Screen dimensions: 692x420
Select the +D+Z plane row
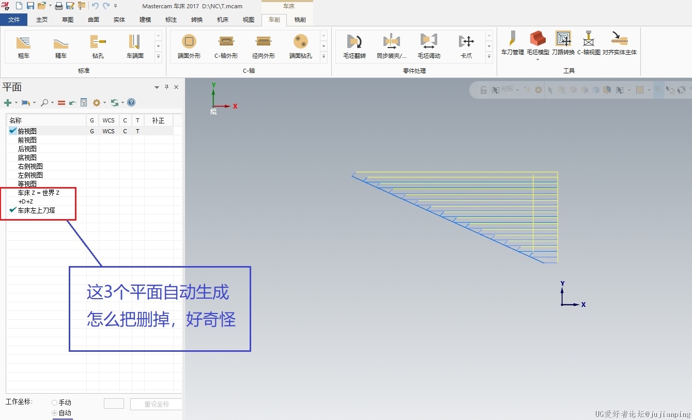point(25,201)
